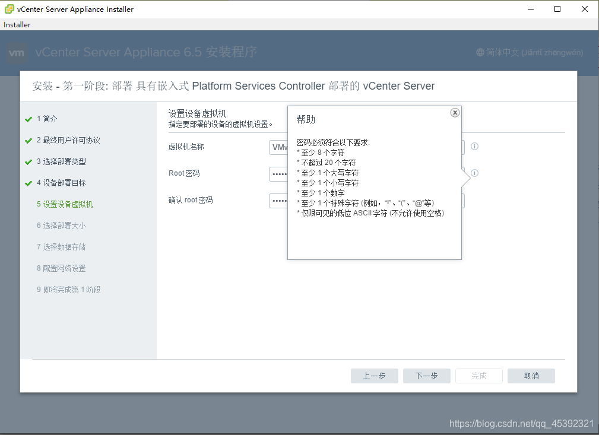Maximize the installer window
This screenshot has width=599, height=435.
click(557, 9)
